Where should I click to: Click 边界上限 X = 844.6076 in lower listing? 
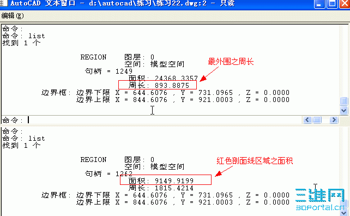coord(122,202)
